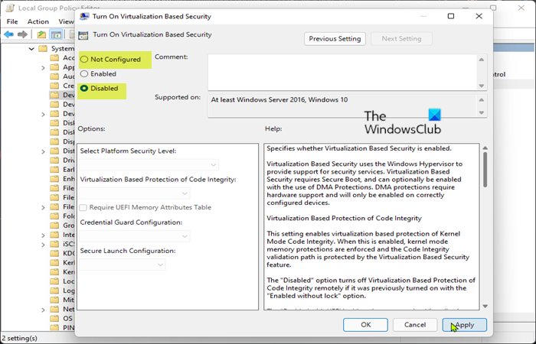This screenshot has width=536, height=344.
Task: Select the Disabled radio button
Action: [84, 89]
